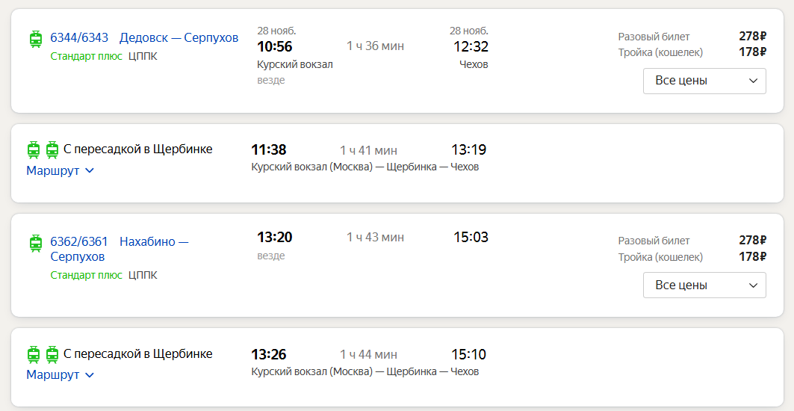Click first train icon of 13:26 transfer route
This screenshot has width=794, height=411.
point(34,354)
